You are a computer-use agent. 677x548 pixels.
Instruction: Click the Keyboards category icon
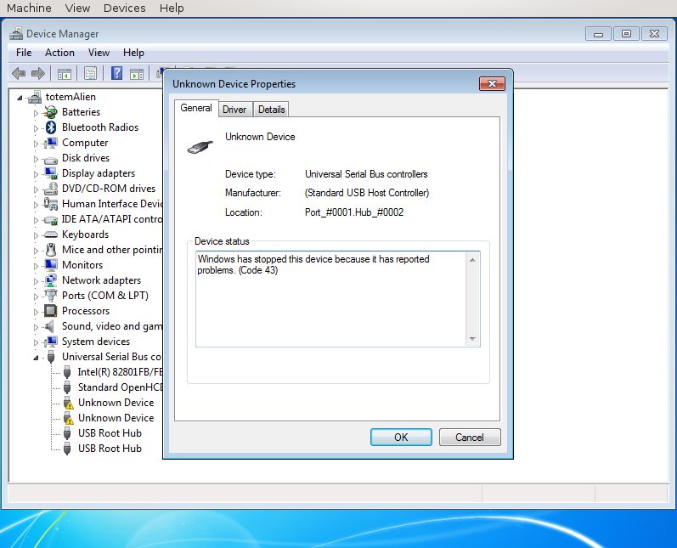(x=50, y=234)
